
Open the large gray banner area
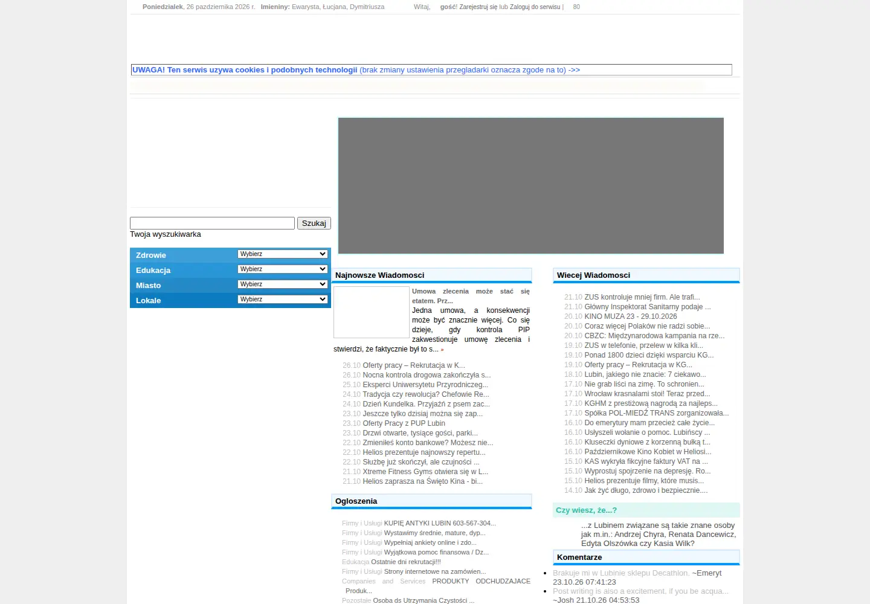(531, 186)
